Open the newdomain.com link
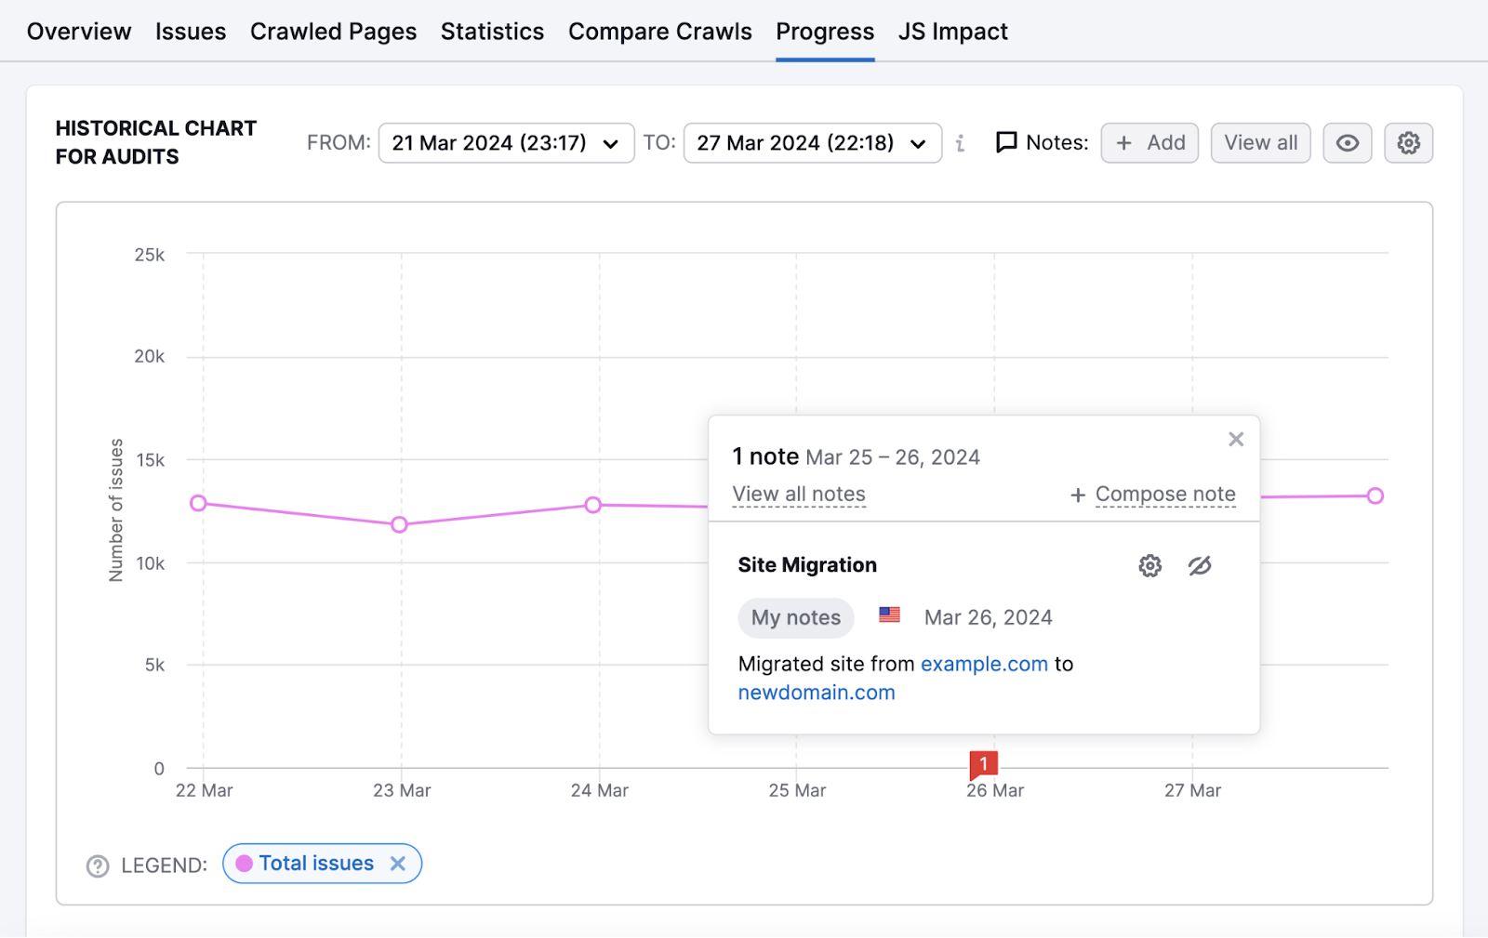 coord(816,692)
